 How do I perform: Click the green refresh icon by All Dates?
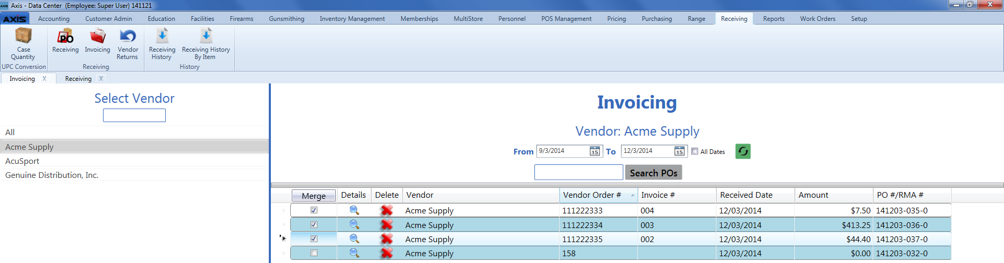[743, 151]
